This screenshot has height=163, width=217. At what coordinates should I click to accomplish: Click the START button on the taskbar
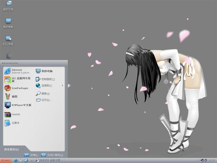[6, 161]
